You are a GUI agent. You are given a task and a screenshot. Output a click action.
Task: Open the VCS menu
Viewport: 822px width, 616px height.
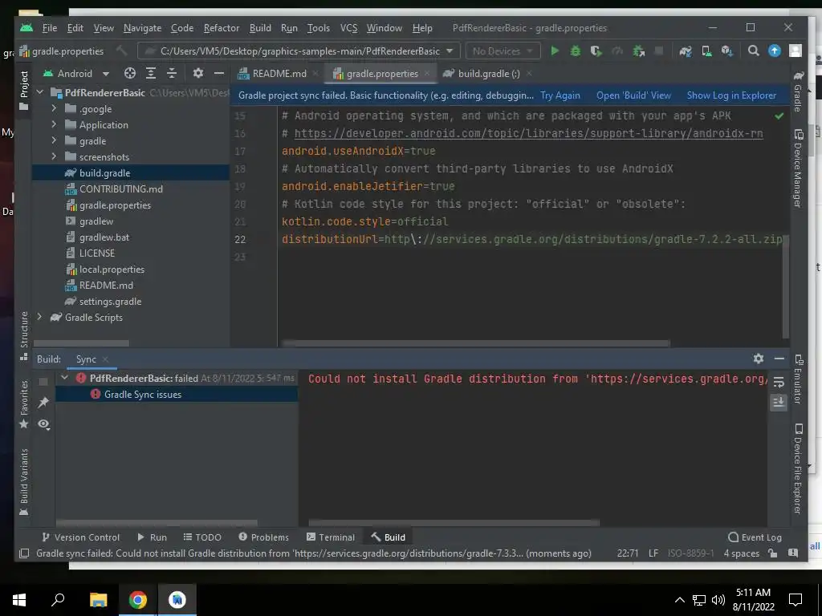[348, 28]
